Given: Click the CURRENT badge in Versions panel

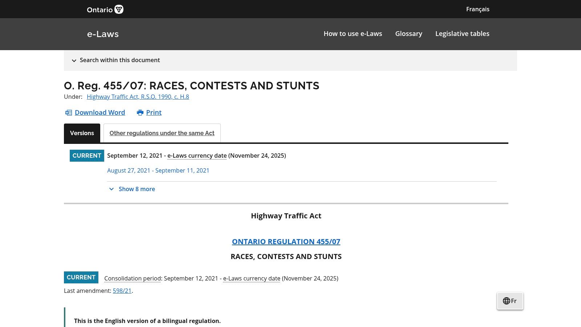Looking at the screenshot, I should click(x=87, y=156).
